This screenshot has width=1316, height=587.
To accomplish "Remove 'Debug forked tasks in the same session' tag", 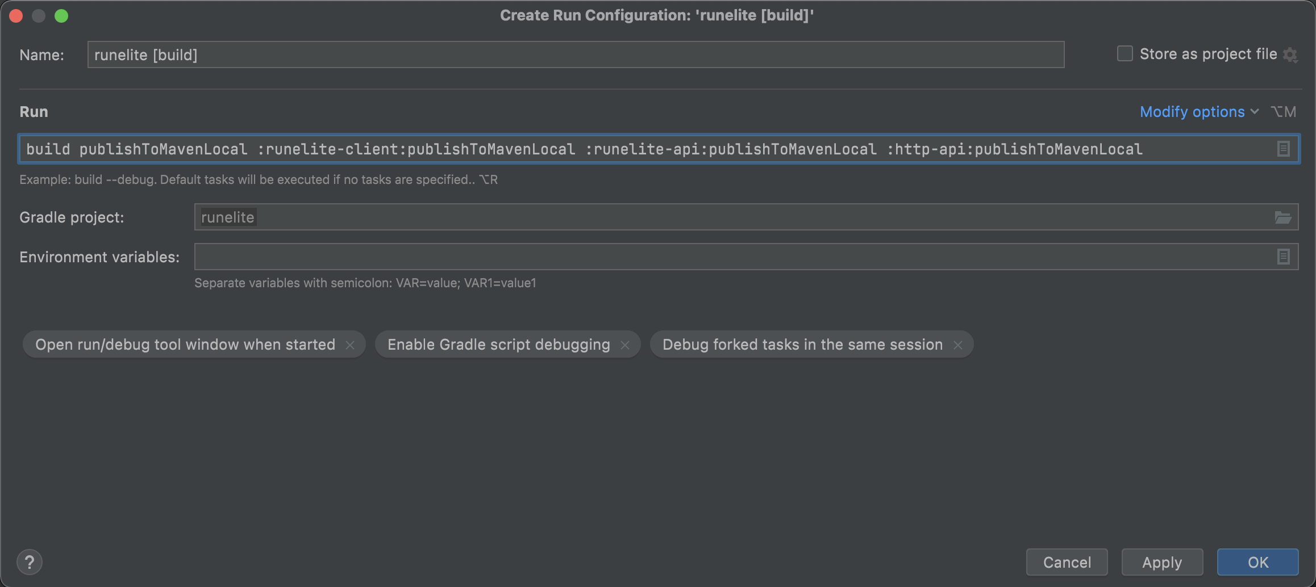I will pyautogui.click(x=958, y=345).
